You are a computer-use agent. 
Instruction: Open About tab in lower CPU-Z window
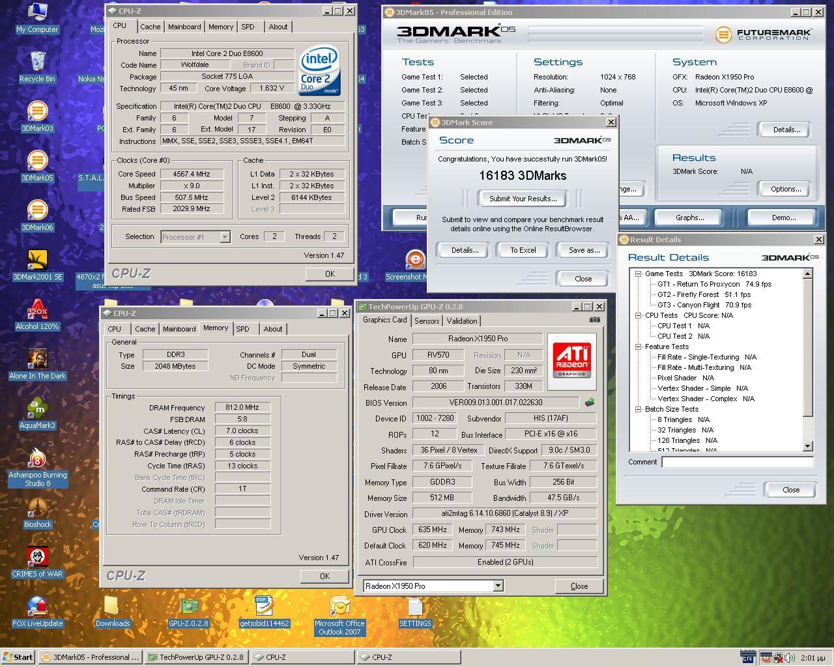pos(273,329)
